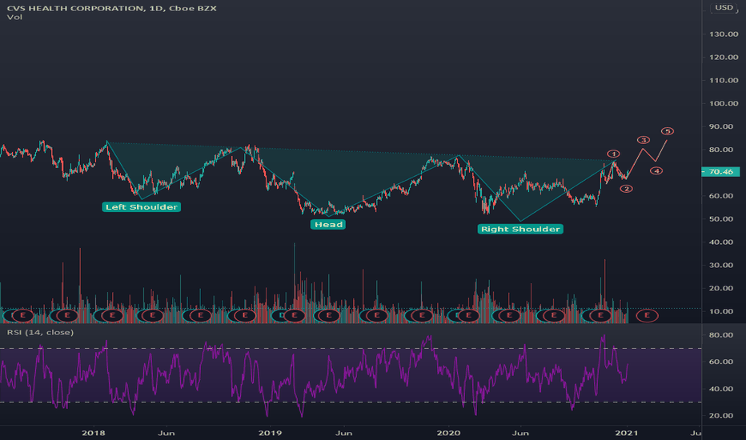The width and height of the screenshot is (746, 440).
Task: Click the Jun label between 2019 and 2020
Action: [x=343, y=433]
